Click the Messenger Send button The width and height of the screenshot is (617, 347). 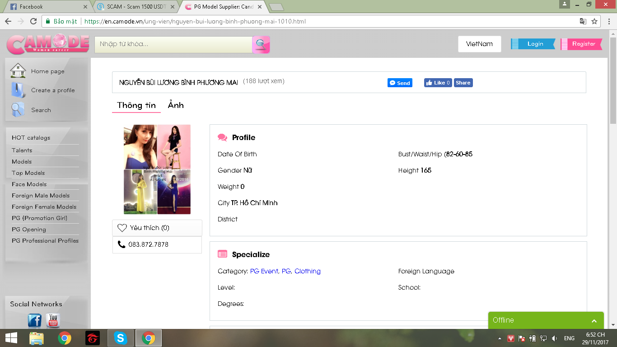pos(400,83)
